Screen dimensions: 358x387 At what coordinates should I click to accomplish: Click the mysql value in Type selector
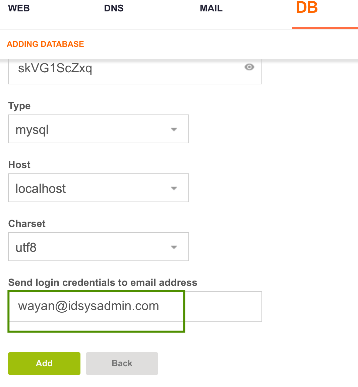coord(32,130)
